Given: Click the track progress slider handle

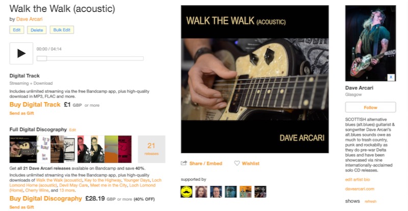Looking at the screenshot, I should (42, 58).
